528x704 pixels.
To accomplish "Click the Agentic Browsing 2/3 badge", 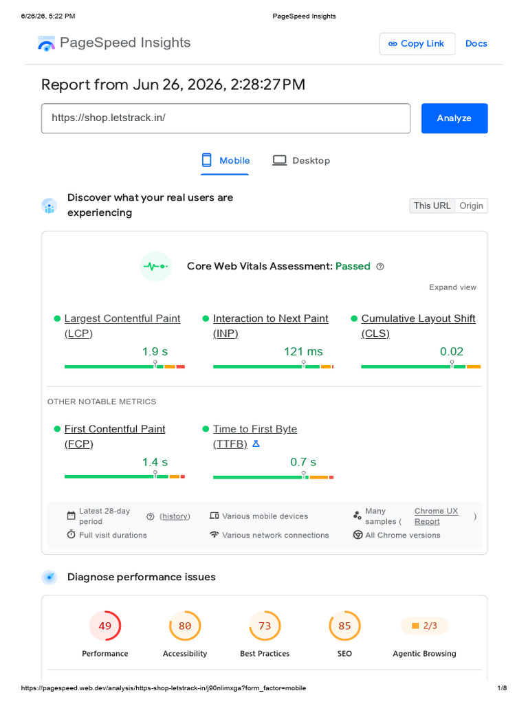I will coord(424,626).
